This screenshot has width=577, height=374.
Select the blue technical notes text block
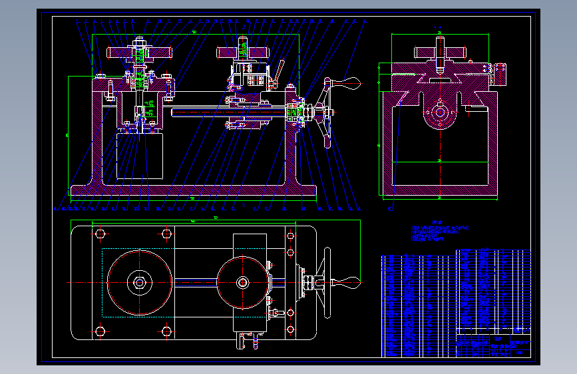pos(440,231)
